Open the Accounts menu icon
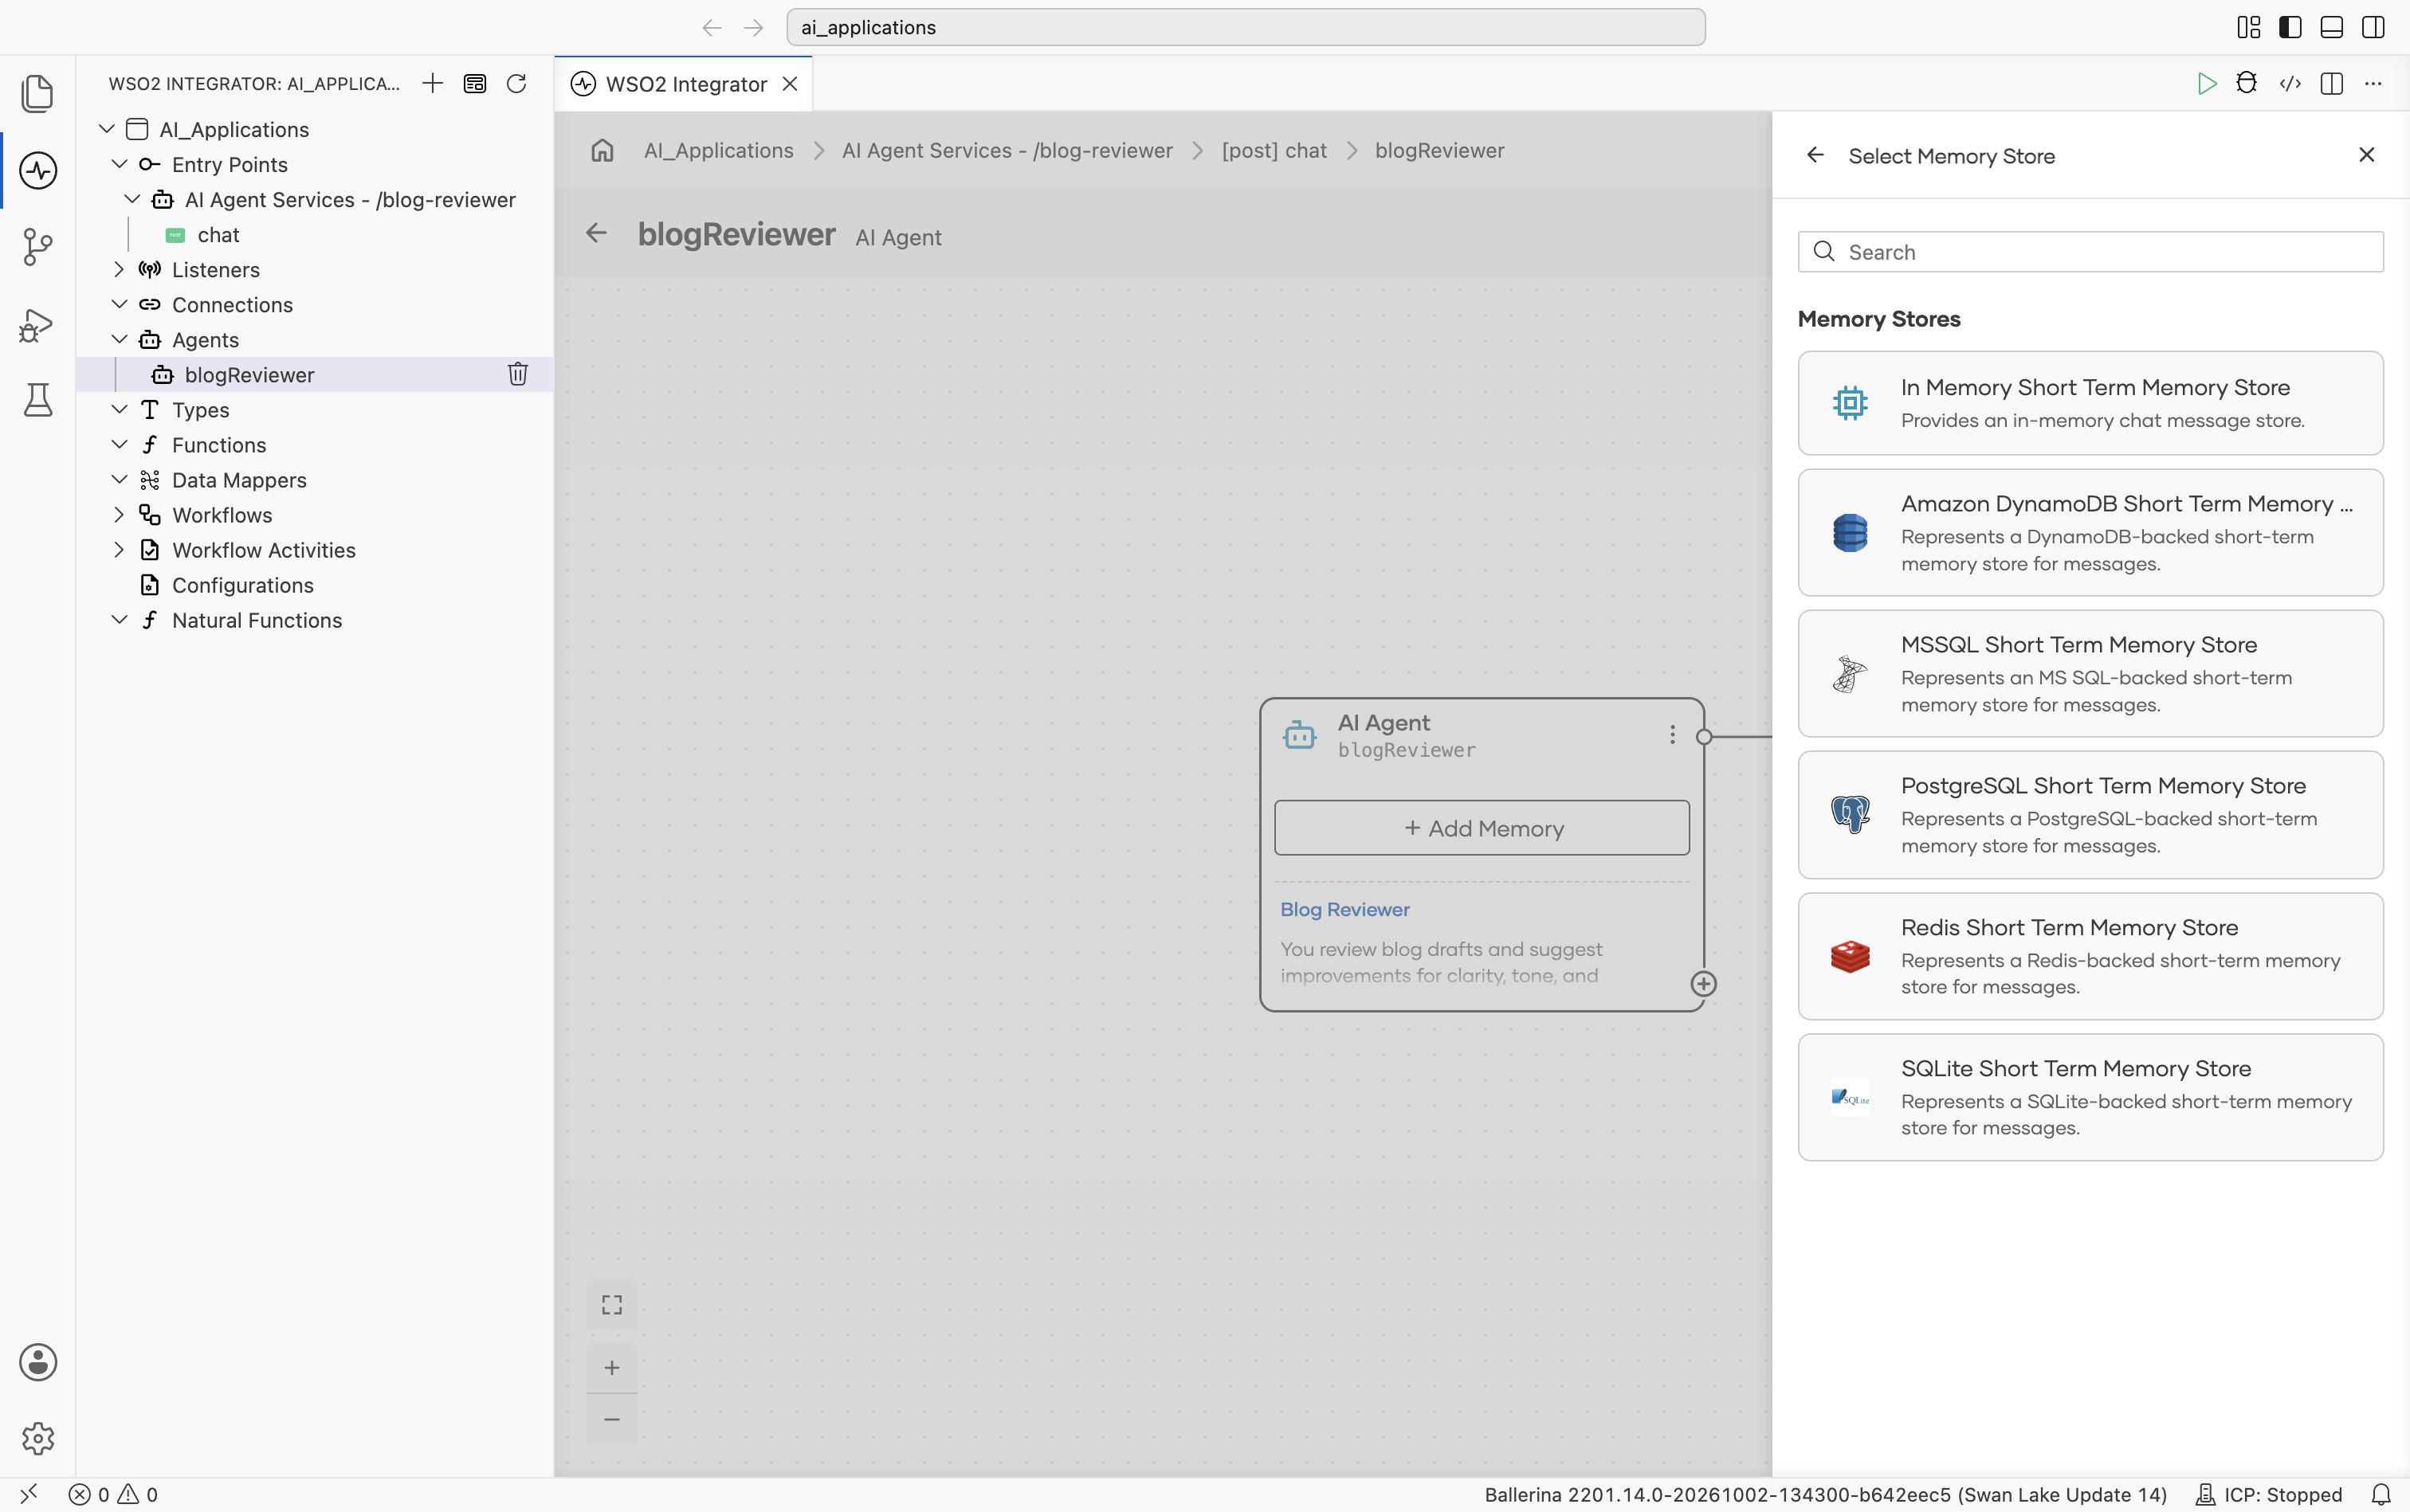 [38, 1362]
